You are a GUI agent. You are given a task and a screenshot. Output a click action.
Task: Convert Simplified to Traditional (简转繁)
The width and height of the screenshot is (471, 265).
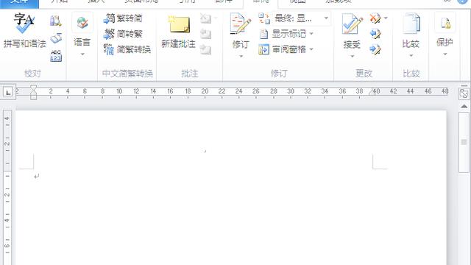123,34
